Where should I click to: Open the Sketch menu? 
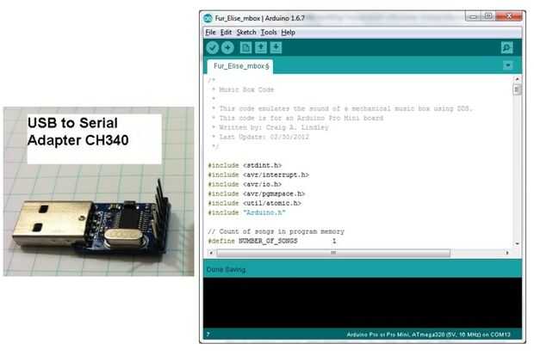pyautogui.click(x=246, y=33)
